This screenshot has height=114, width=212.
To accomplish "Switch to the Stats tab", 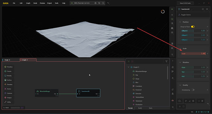I will click(151, 108).
